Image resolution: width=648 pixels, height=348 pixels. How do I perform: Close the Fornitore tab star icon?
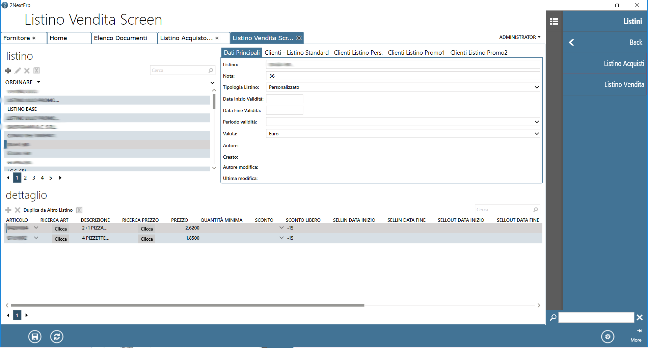tap(34, 38)
